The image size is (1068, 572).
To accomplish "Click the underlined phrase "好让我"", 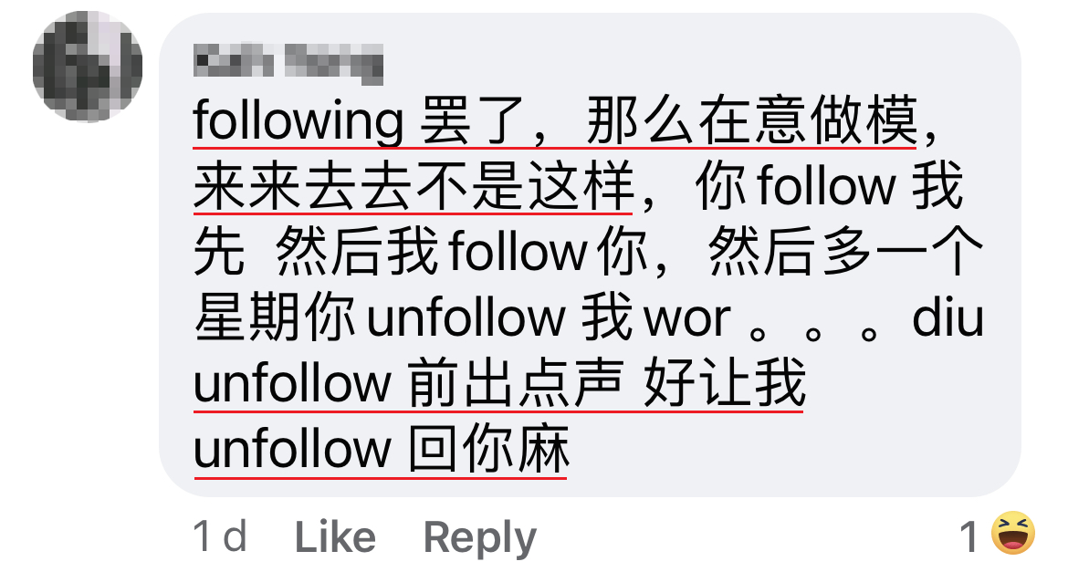I will [x=725, y=383].
